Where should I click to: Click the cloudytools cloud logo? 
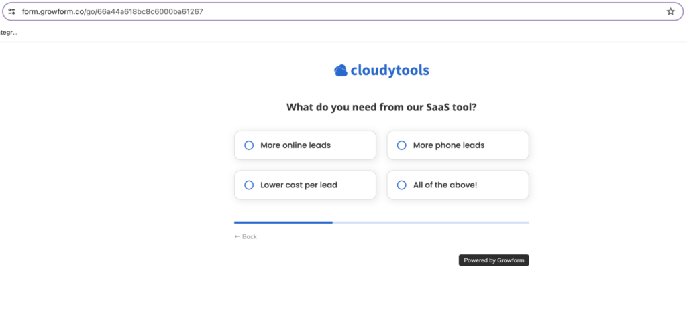click(381, 70)
